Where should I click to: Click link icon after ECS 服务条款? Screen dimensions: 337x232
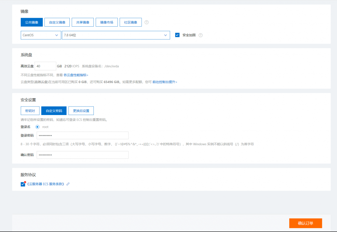pos(68,184)
